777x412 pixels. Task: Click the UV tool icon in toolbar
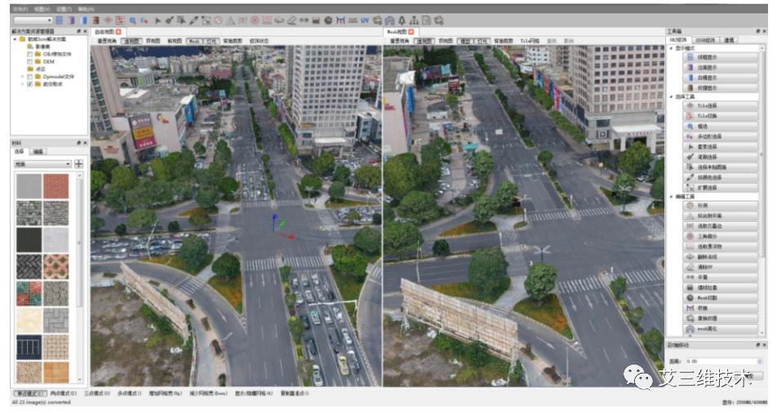[365, 20]
